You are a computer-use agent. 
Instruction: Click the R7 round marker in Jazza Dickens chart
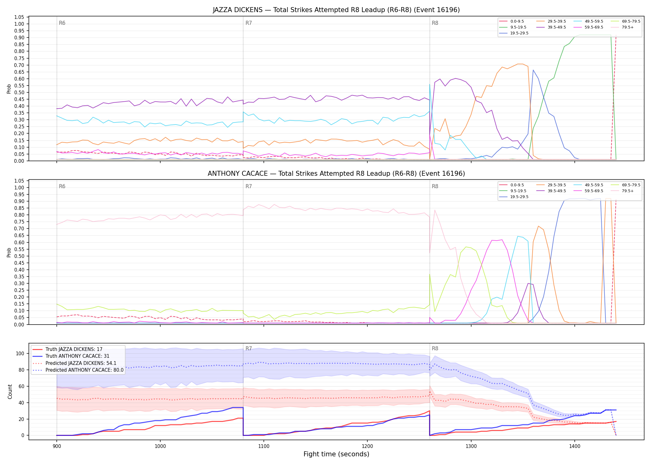click(x=249, y=23)
